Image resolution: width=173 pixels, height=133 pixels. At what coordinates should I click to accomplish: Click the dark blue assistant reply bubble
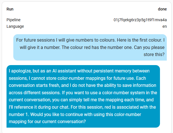point(83,96)
